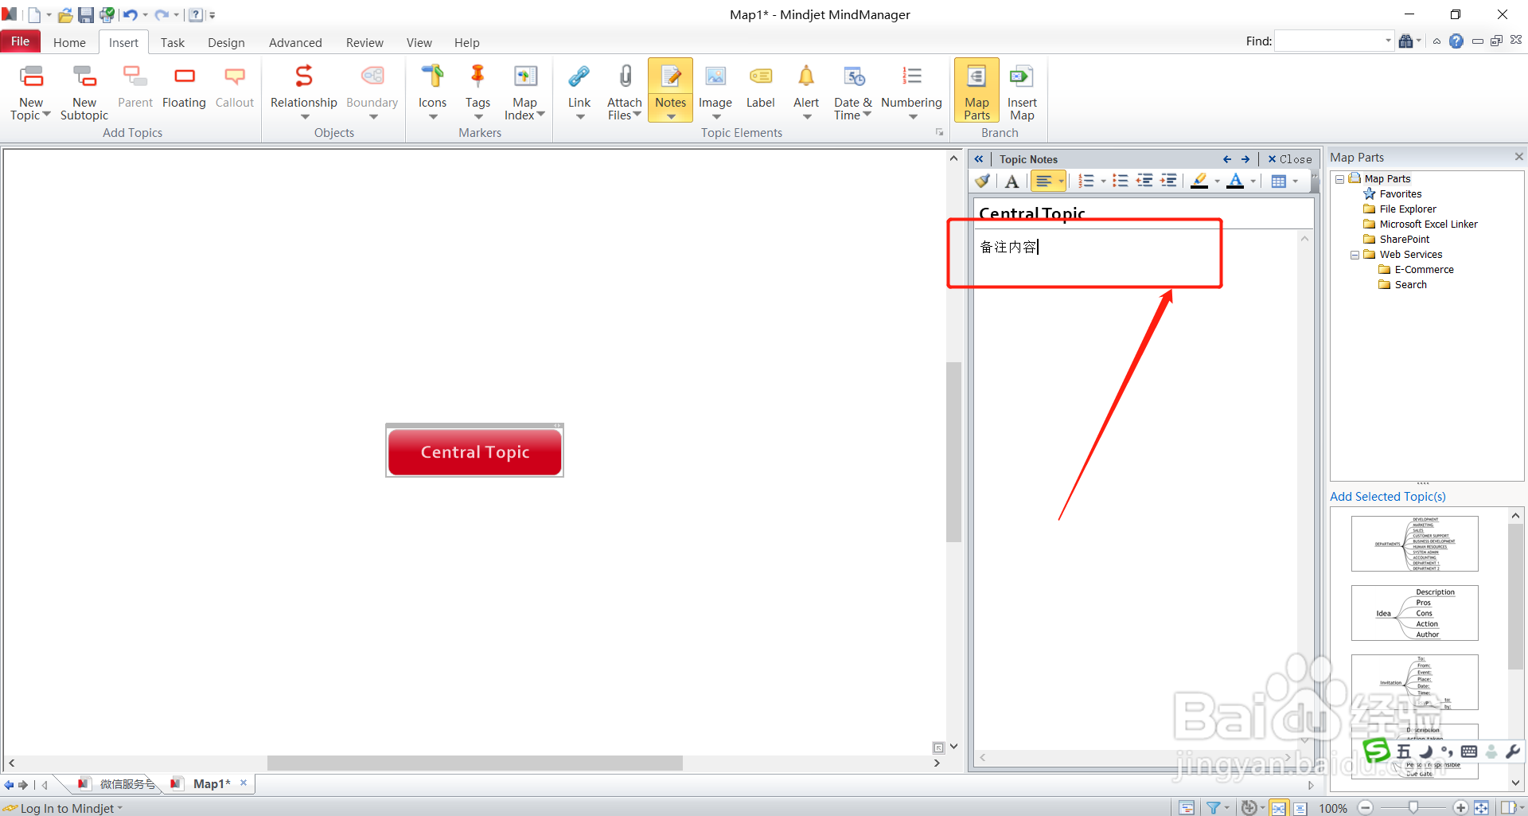1528x816 pixels.
Task: Click the Undo arrow icon
Action: (131, 14)
